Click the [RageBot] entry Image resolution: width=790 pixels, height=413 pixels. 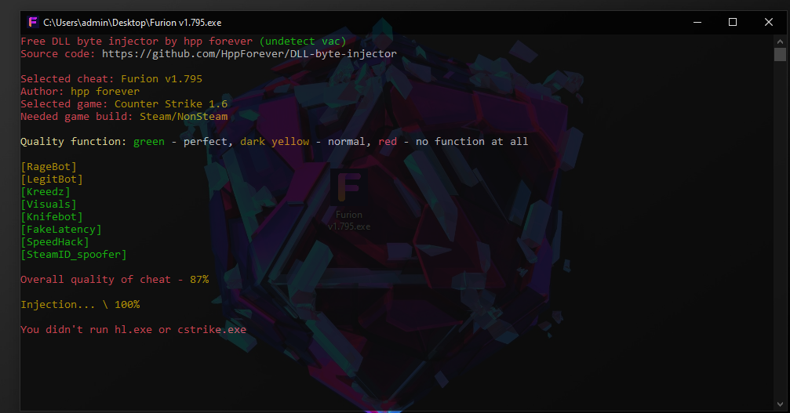pyautogui.click(x=49, y=167)
